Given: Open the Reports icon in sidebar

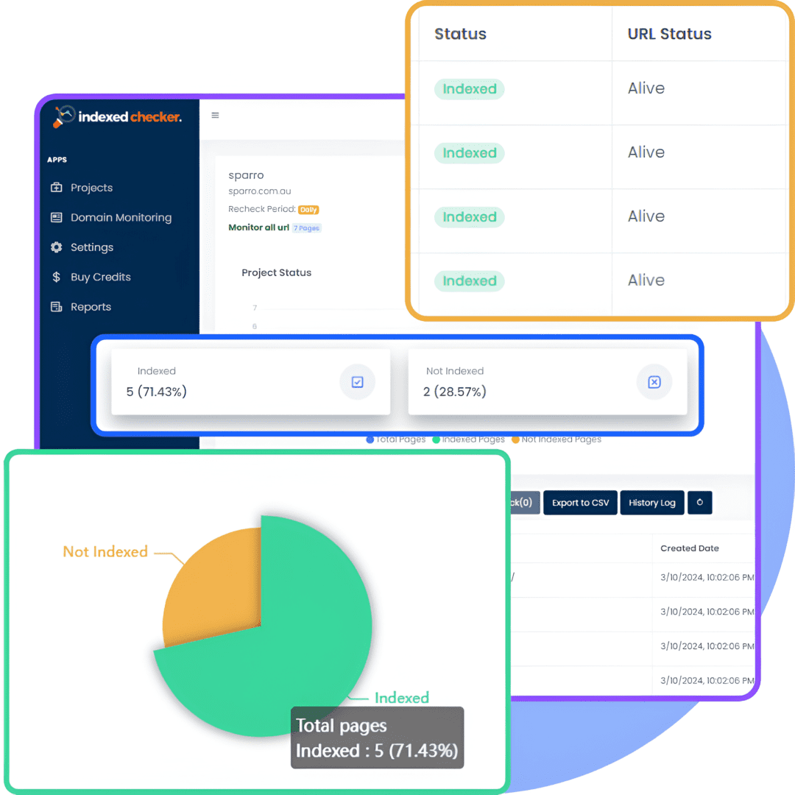Looking at the screenshot, I should coord(58,307).
